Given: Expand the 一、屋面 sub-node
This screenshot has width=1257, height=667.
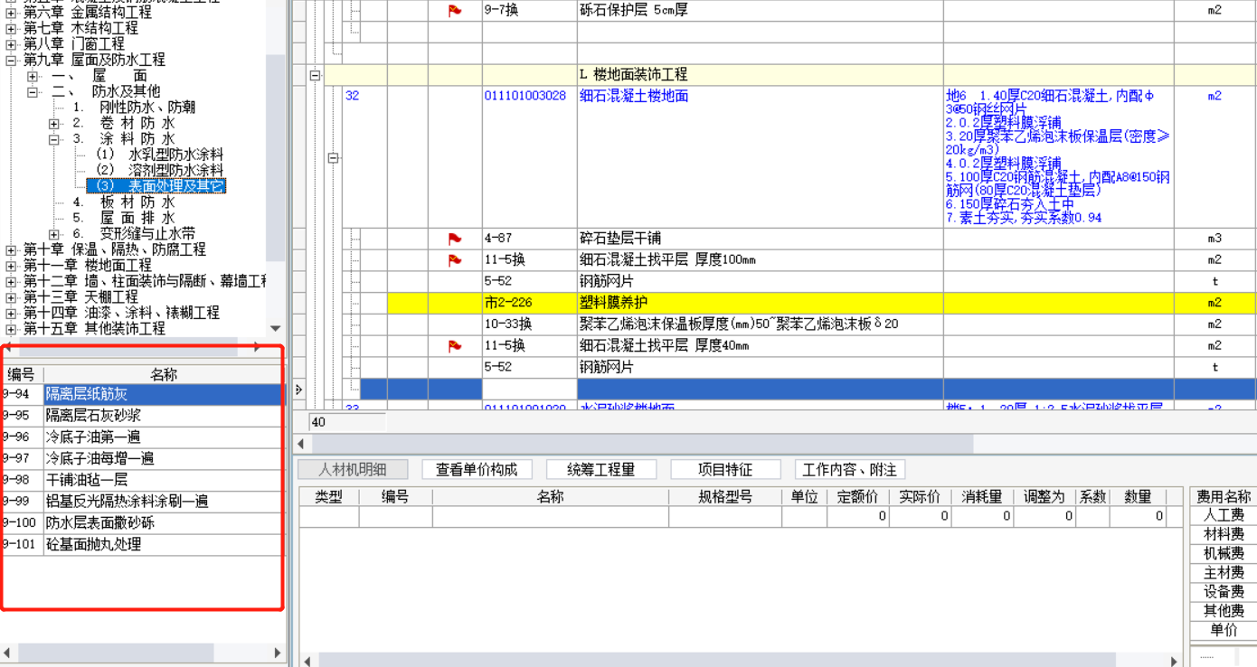Looking at the screenshot, I should (x=33, y=77).
